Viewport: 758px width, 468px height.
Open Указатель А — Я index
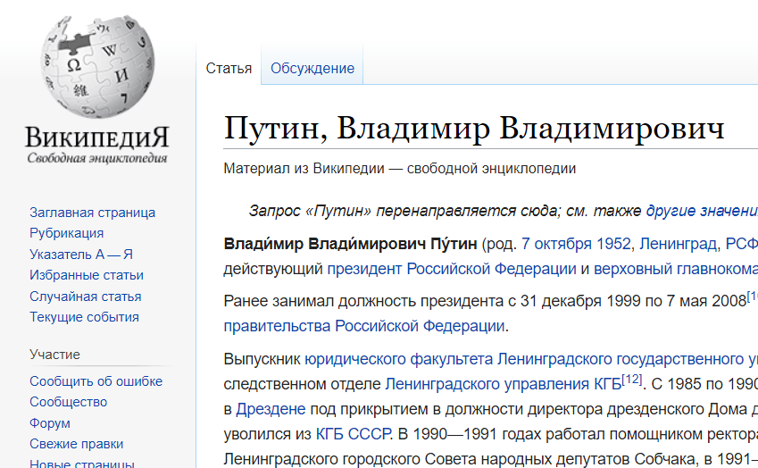coord(81,255)
